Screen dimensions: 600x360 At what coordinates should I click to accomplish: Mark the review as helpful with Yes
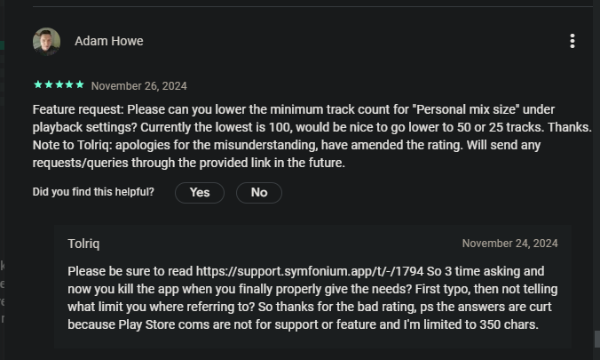click(200, 192)
